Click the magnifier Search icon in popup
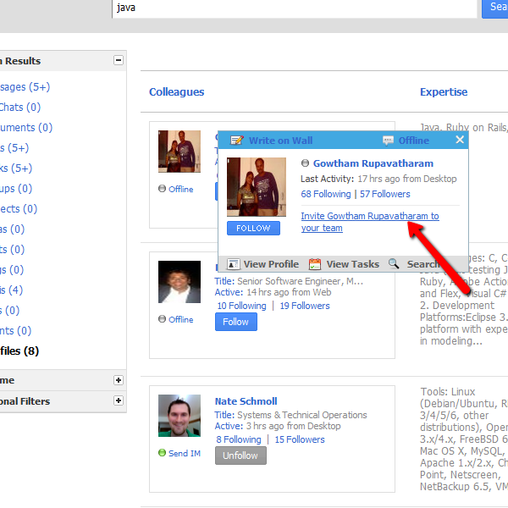Screen dimensions: 508x508 [394, 263]
